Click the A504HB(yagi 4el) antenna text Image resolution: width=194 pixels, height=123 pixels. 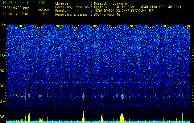(x=109, y=14)
